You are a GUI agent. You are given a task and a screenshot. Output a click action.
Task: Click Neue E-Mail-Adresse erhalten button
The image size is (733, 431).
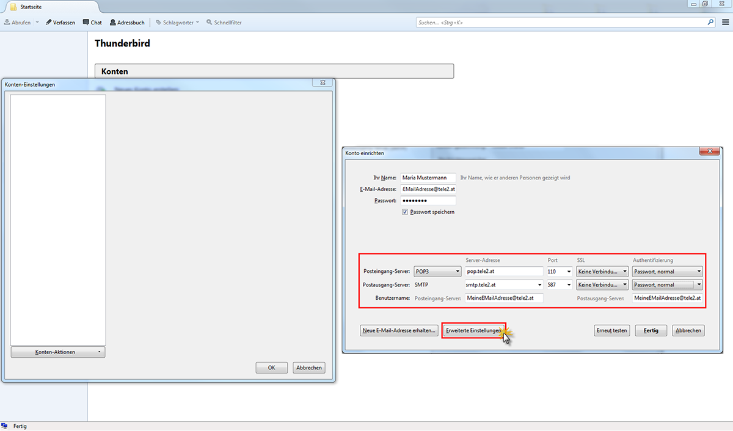coord(399,330)
